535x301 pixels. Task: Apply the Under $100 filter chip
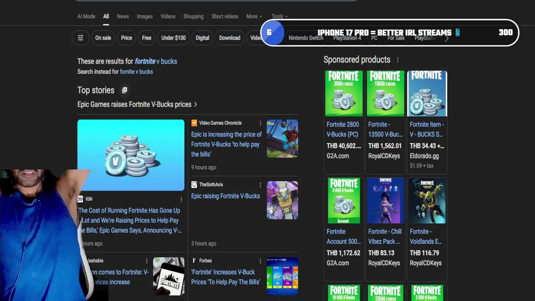[173, 38]
